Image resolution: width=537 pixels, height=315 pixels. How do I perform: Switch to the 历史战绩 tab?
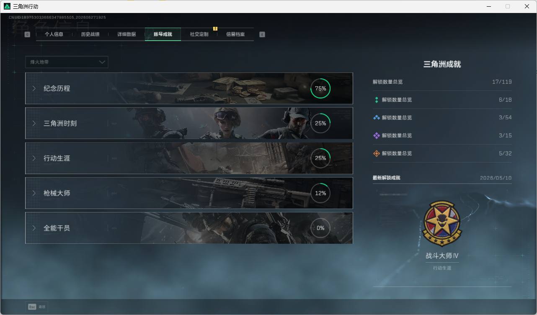click(x=90, y=34)
